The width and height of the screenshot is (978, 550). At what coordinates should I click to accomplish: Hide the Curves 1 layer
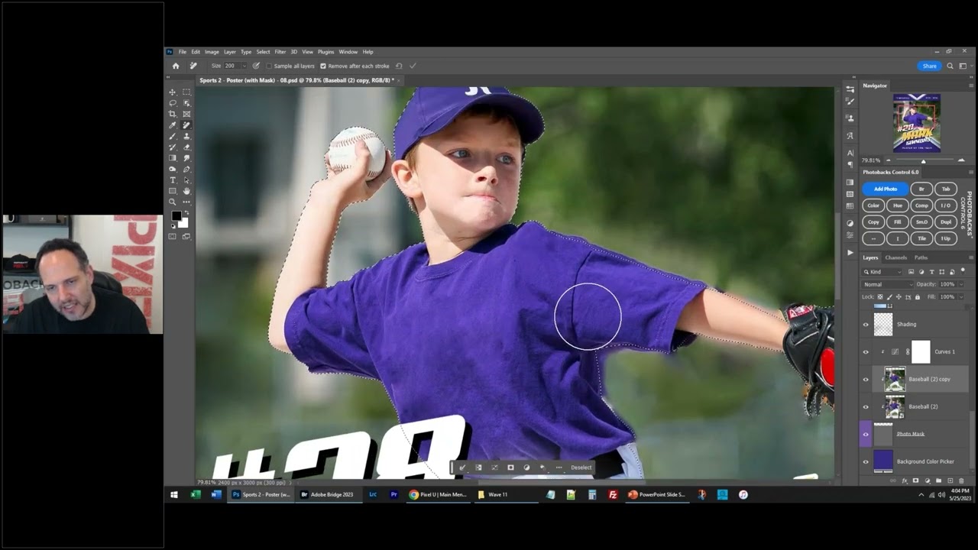point(866,351)
